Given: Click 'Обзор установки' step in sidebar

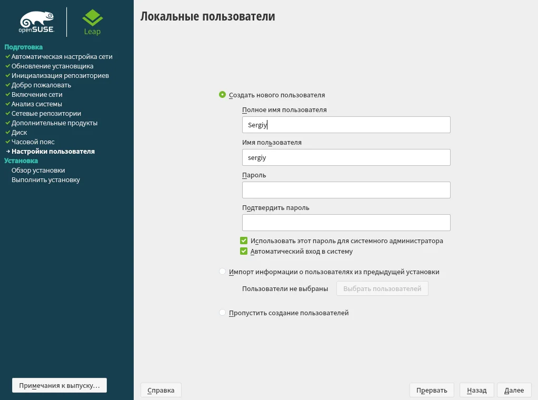Looking at the screenshot, I should tap(38, 171).
